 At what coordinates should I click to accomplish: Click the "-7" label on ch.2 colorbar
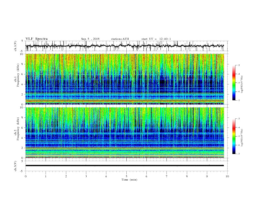(238, 154)
